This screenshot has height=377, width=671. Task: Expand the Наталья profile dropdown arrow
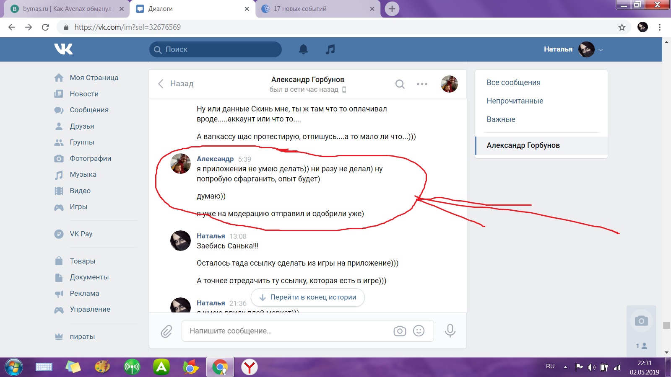pos(601,50)
